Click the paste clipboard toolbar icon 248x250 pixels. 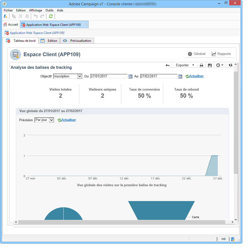(27, 16)
